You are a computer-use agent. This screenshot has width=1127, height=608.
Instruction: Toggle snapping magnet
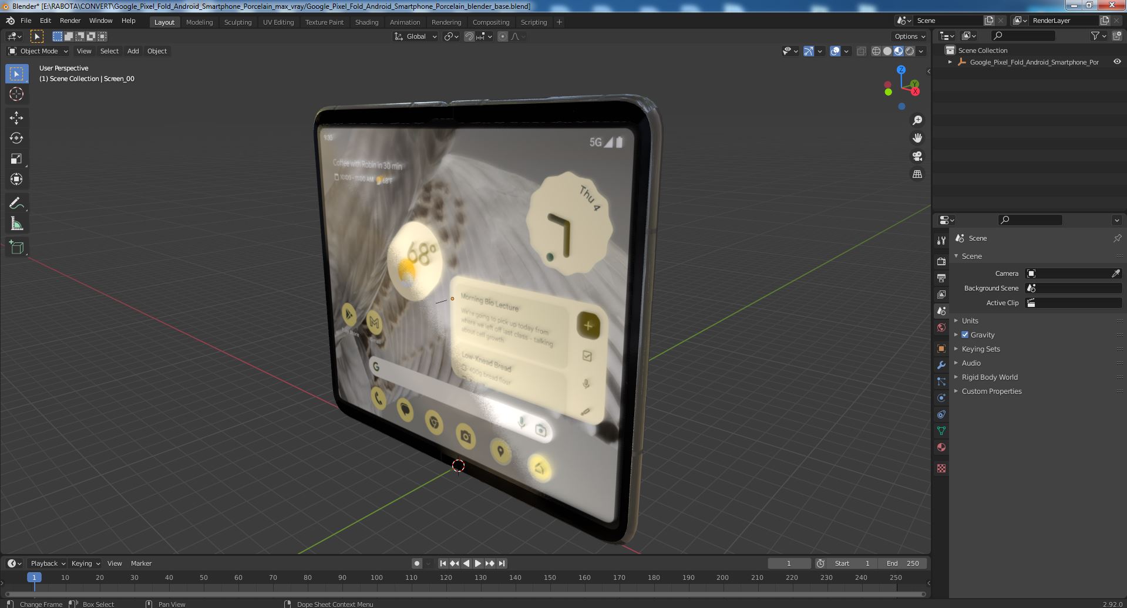click(469, 36)
